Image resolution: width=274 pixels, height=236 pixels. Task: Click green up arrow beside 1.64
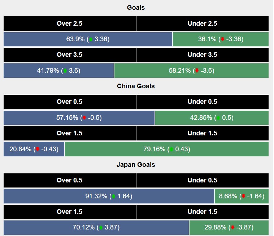114,197
